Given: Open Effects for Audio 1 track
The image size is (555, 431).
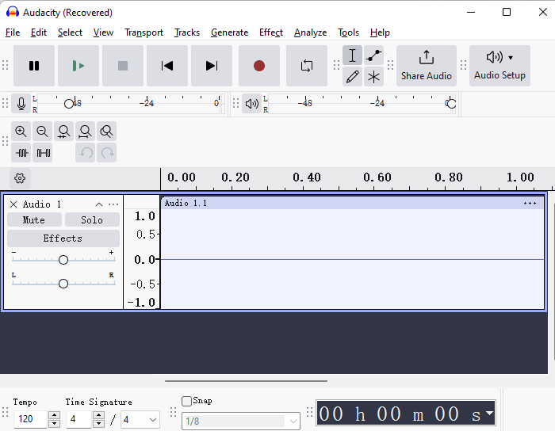Looking at the screenshot, I should click(x=63, y=238).
